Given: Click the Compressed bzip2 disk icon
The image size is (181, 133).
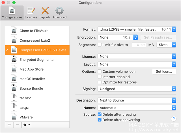Looking at the screenshot, I should pos(14,40).
